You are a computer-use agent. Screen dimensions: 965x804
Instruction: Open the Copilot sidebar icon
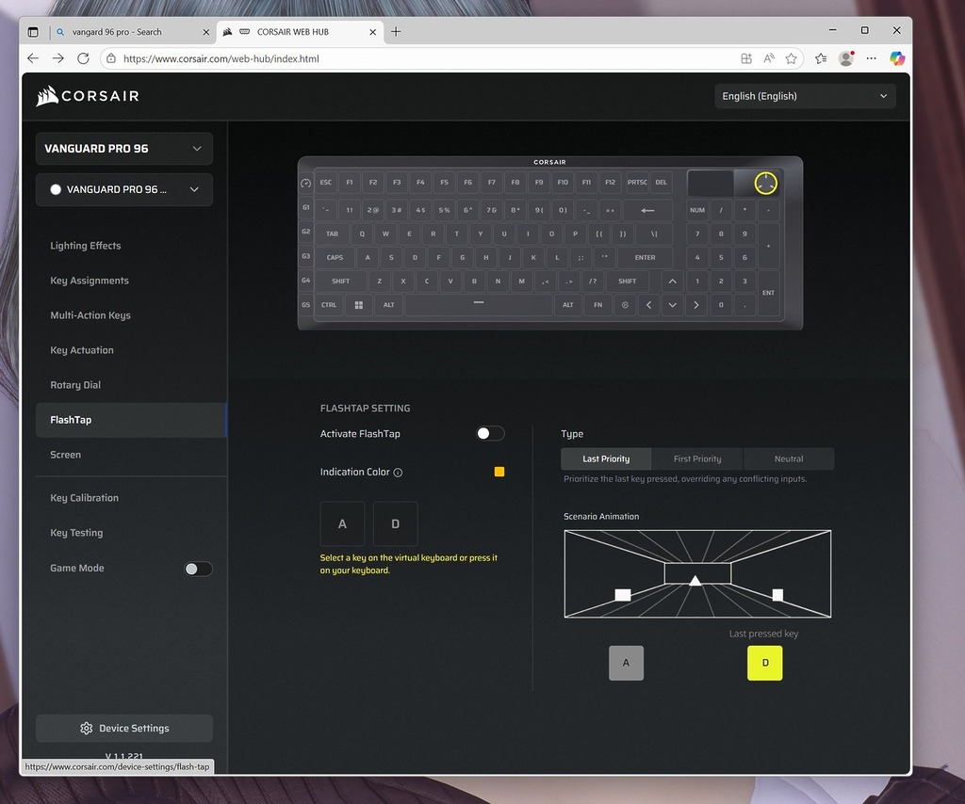[x=897, y=58]
